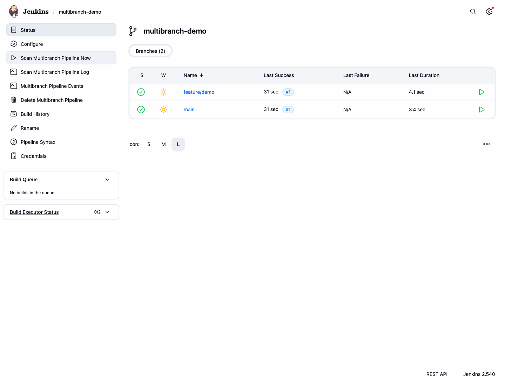This screenshot has height=385, width=505.
Task: Choose Delete Multibranch Pipeline
Action: tap(61, 100)
